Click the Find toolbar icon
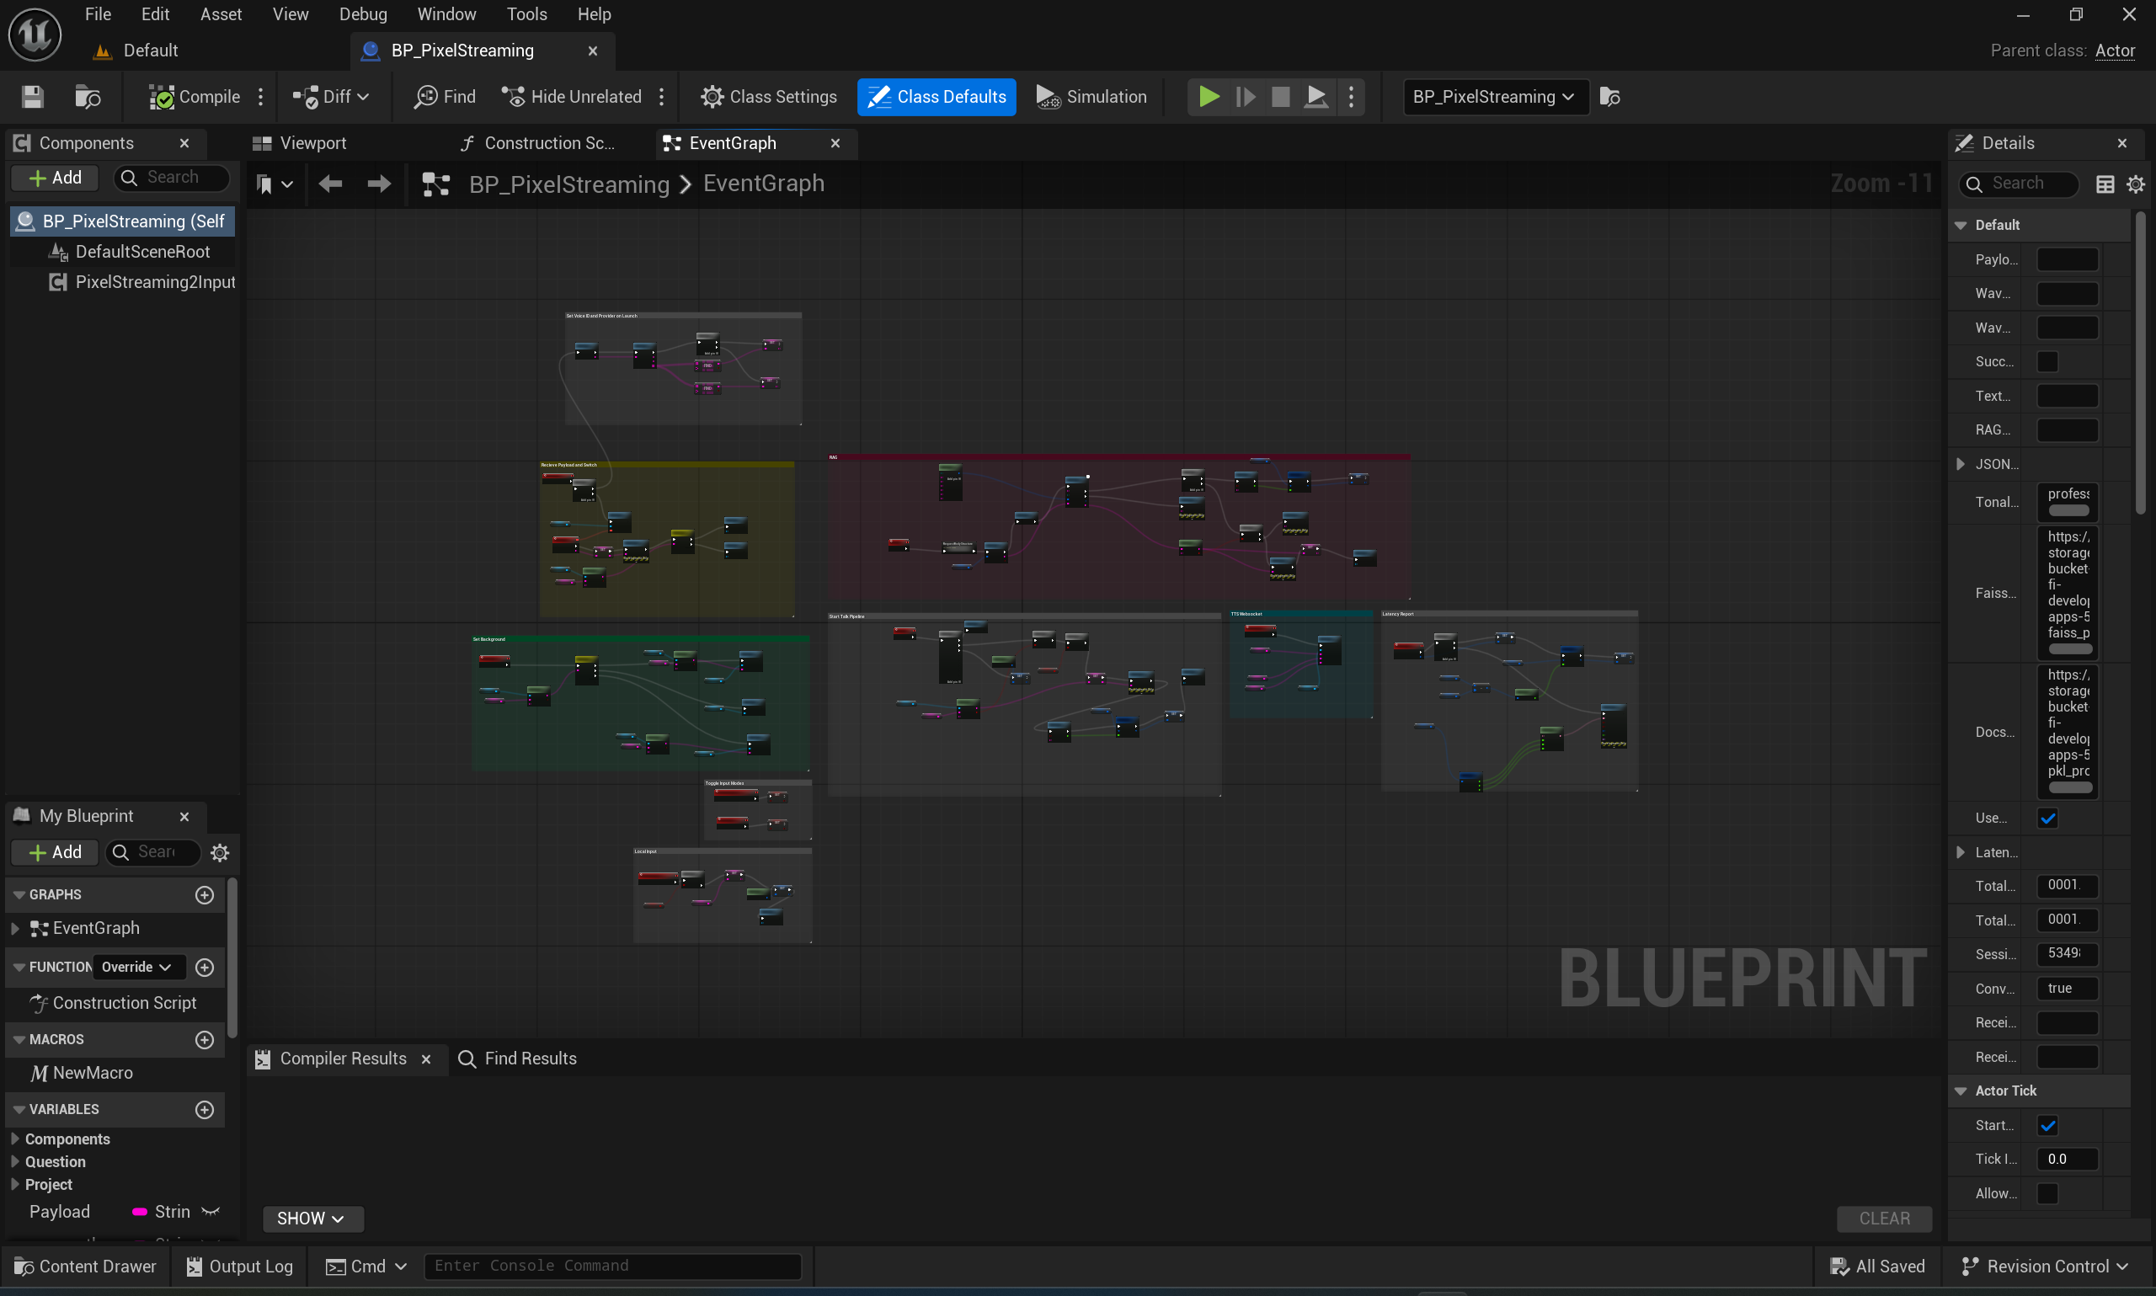The image size is (2156, 1296). [x=446, y=97]
